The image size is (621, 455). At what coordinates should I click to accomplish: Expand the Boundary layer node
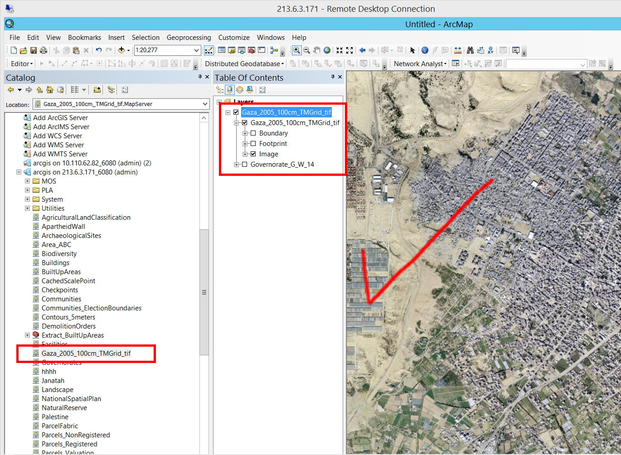[x=245, y=133]
